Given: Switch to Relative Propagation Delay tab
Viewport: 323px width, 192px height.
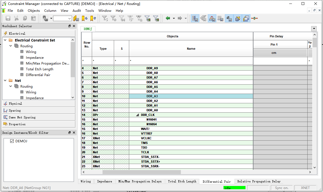Looking at the screenshot, I should (x=259, y=181).
